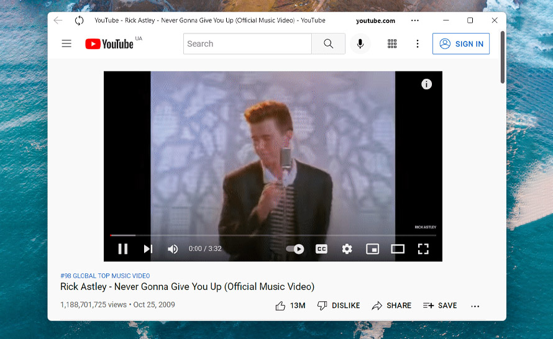Go to the YouTube home logo
This screenshot has width=553, height=339.
[x=109, y=44]
